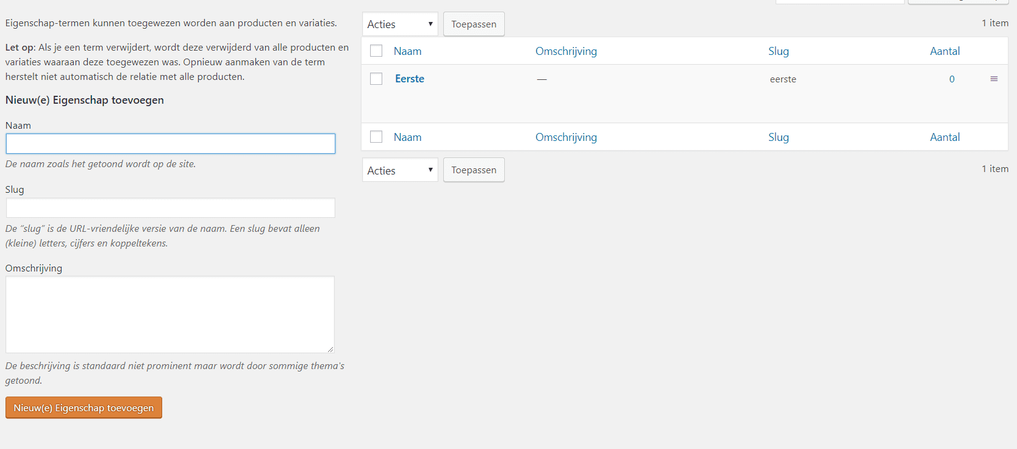This screenshot has width=1017, height=449.
Task: Sort by the Aantal column in the table header
Action: [x=945, y=51]
